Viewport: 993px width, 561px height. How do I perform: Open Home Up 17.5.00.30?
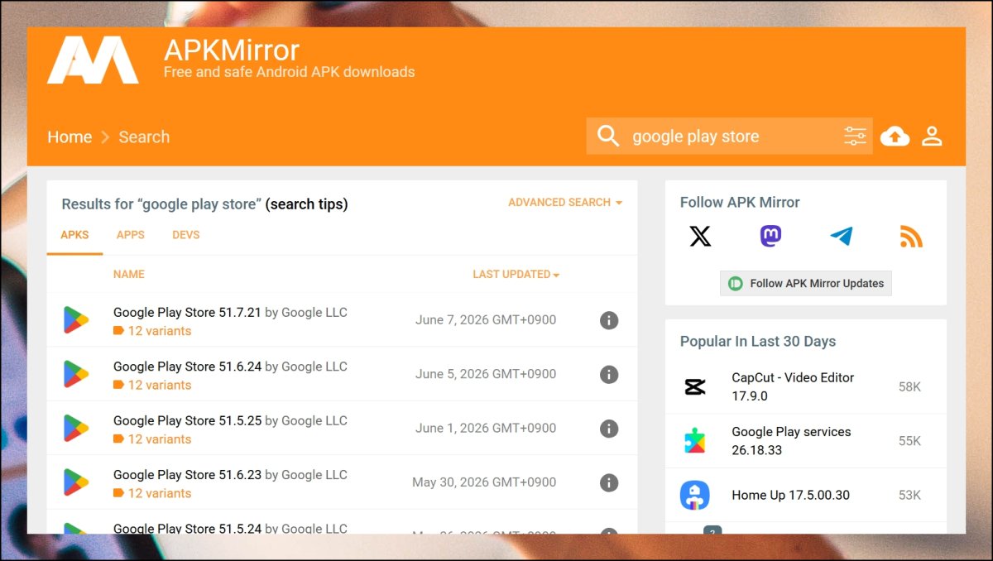click(x=790, y=496)
